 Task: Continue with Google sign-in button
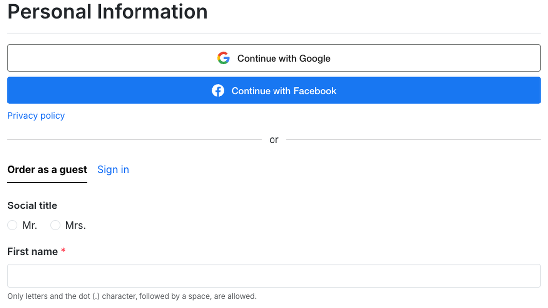tap(274, 58)
